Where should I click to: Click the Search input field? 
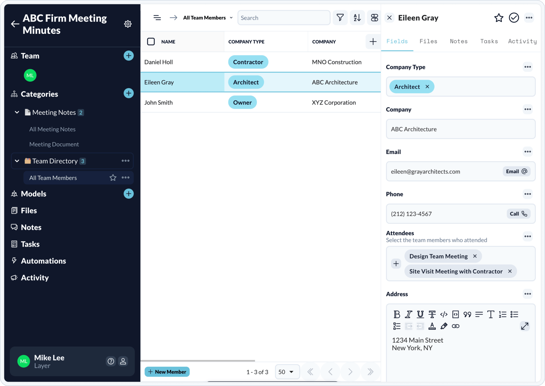pos(284,18)
